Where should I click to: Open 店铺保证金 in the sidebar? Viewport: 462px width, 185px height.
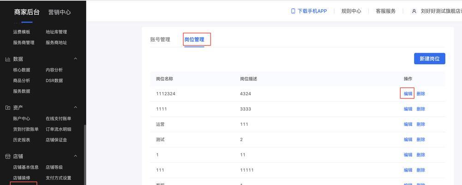pyautogui.click(x=56, y=140)
